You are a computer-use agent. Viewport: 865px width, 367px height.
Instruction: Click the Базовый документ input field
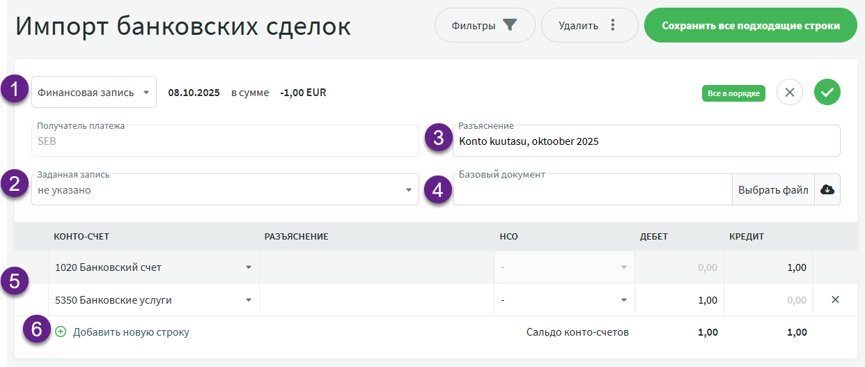pos(592,190)
